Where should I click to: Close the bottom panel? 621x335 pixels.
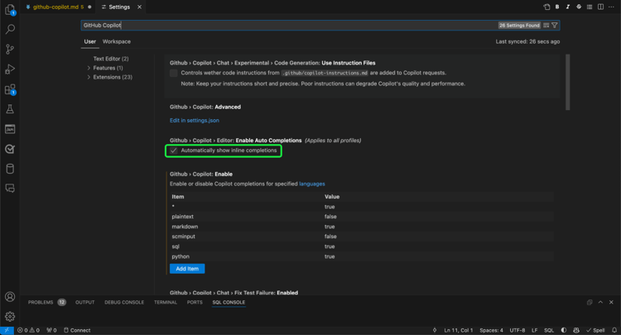611,302
